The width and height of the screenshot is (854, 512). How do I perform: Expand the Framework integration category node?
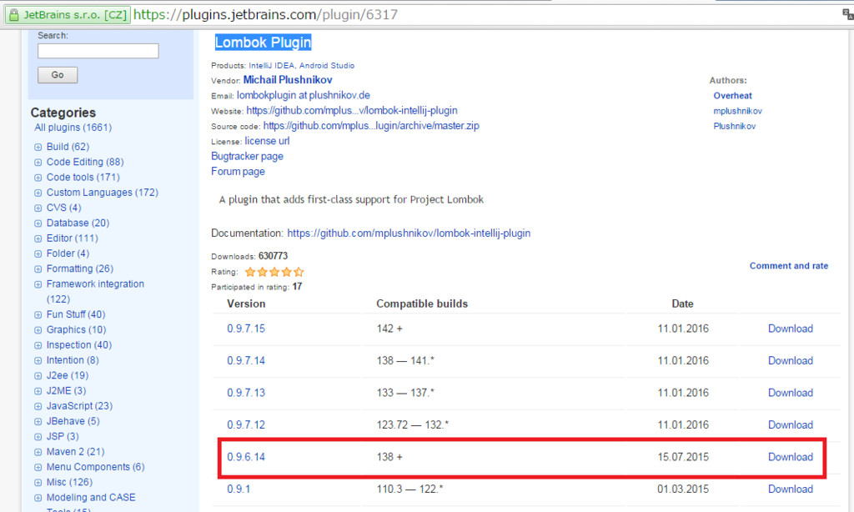click(x=38, y=284)
